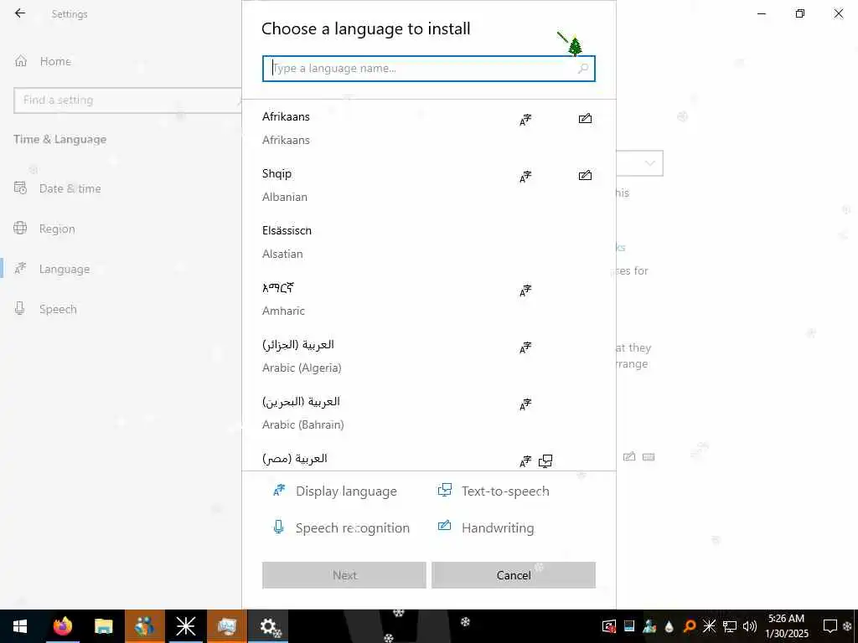
Task: Focus the Type a language name field
Action: 428,69
